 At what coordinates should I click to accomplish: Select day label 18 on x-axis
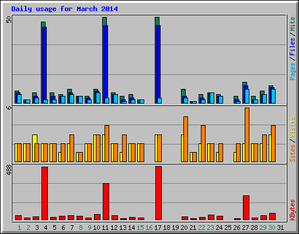166,228
